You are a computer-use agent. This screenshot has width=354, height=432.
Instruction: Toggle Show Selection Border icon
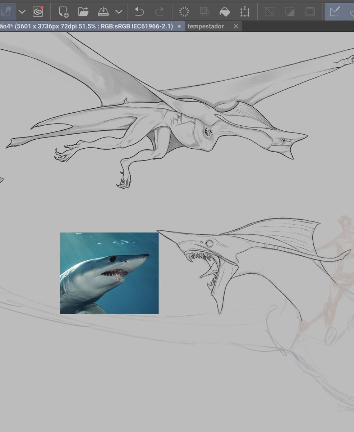coord(310,12)
